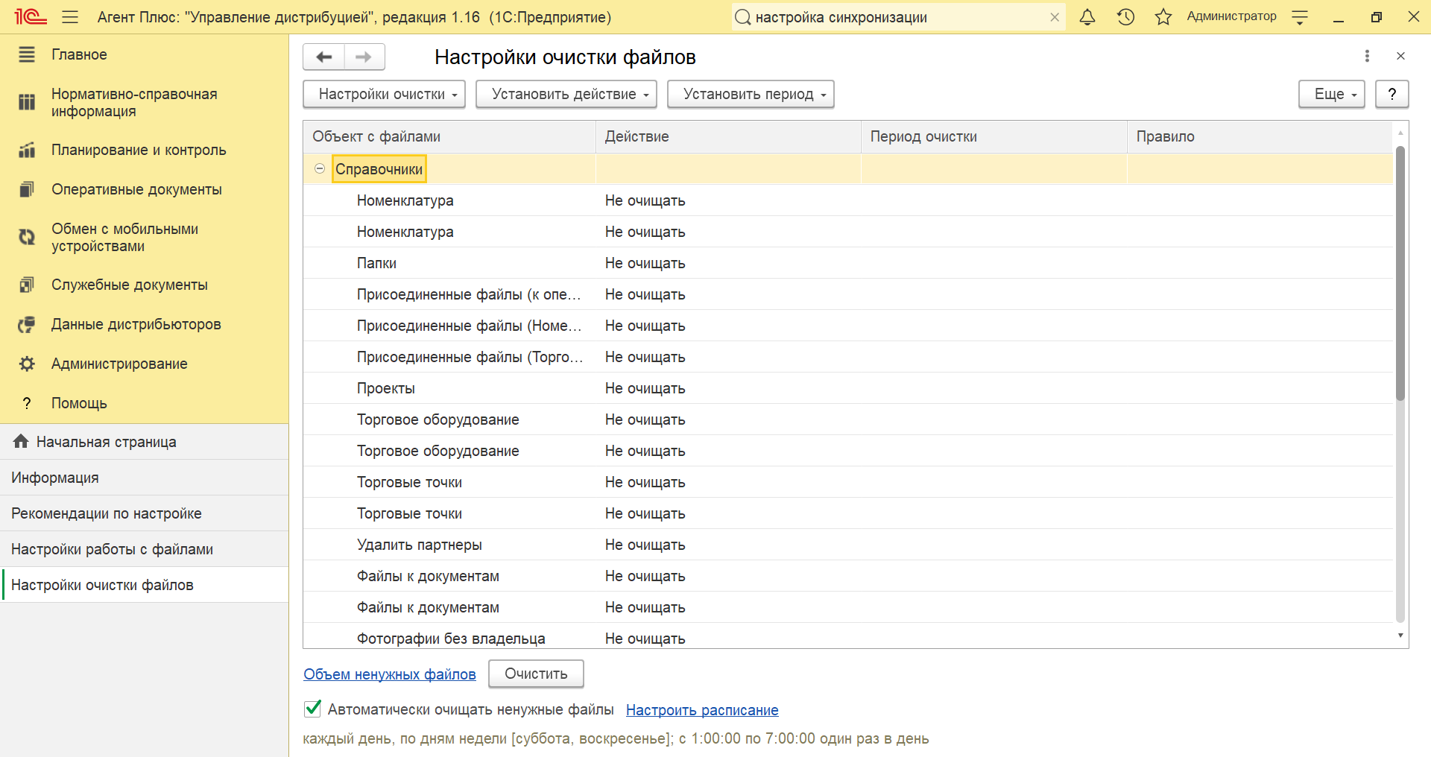
Task: Switch to Настройки работы с файлами tab
Action: [144, 549]
